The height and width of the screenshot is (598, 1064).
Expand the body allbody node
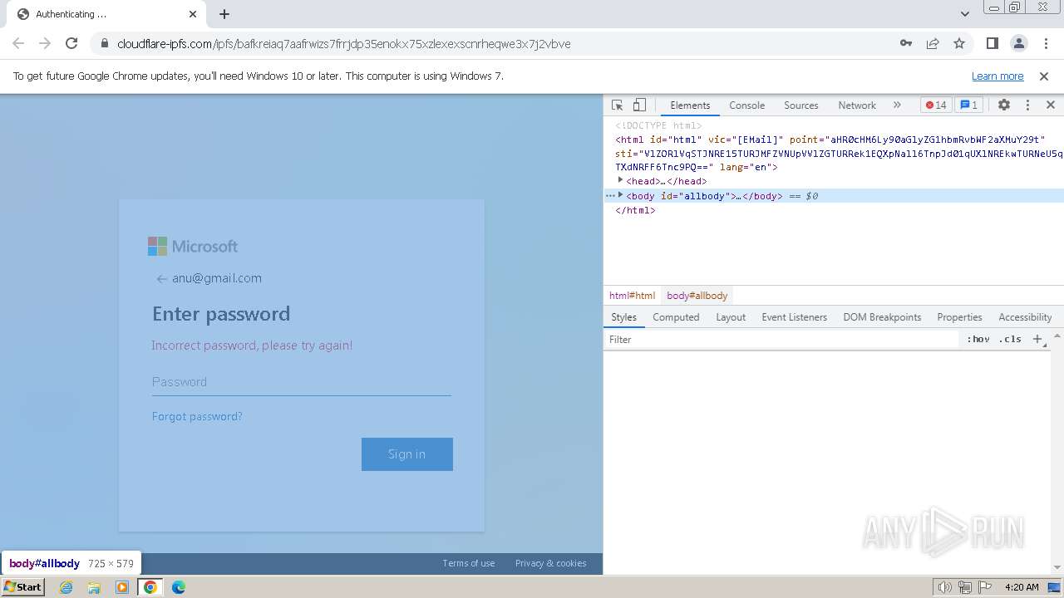[x=620, y=195]
